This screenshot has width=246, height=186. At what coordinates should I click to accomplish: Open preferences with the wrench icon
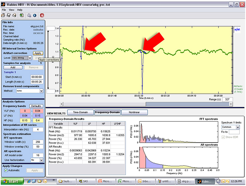(x=29, y=15)
